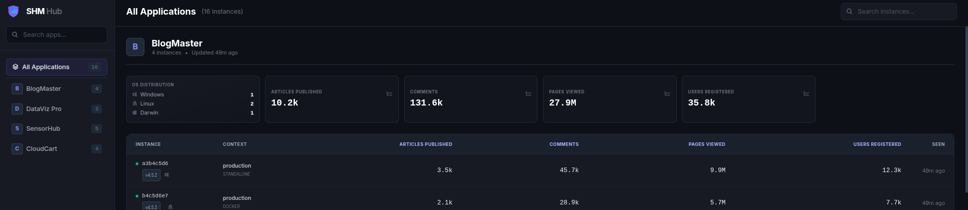Viewport: 968px width, 210px height.
Task: Go to CloudCart in sidebar
Action: tap(41, 149)
